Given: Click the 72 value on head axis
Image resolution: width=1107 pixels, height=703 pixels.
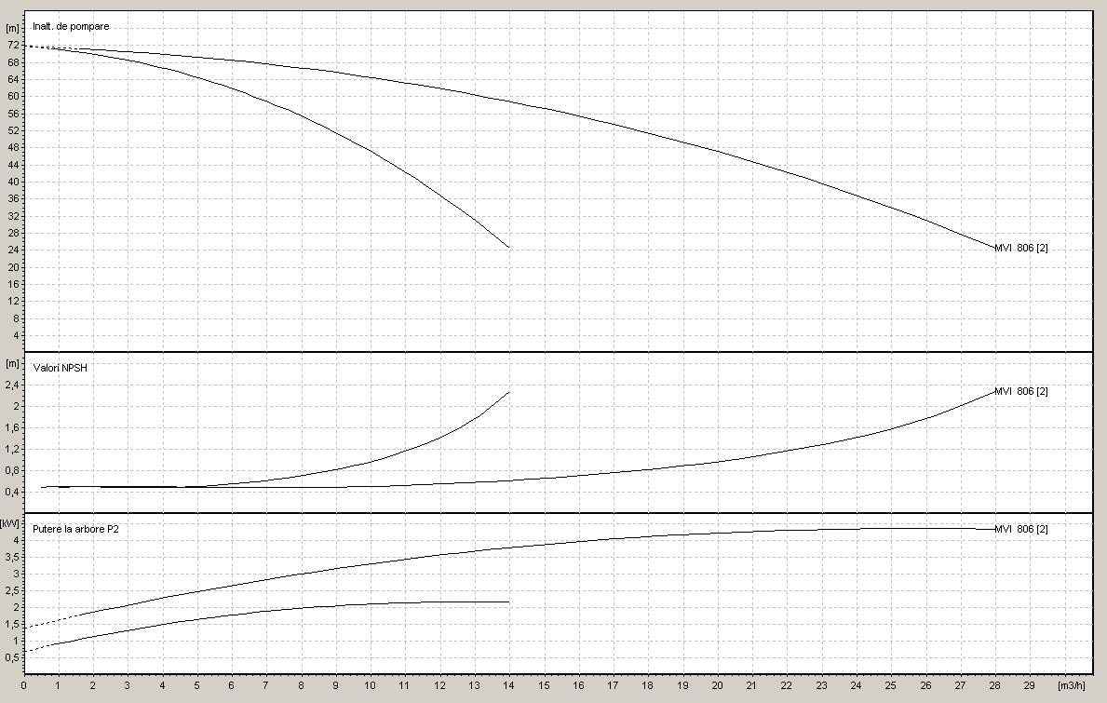Looking at the screenshot, I should (x=13, y=45).
